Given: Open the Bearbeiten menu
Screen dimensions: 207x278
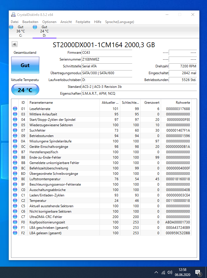Looking at the screenshot, I should click(x=30, y=22).
